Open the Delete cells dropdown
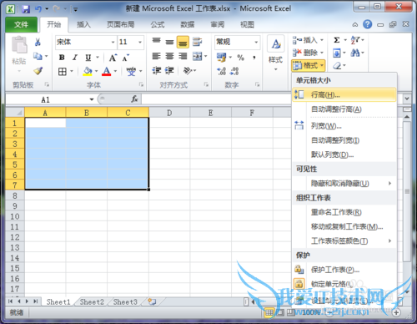This screenshot has width=417, height=324. point(322,53)
